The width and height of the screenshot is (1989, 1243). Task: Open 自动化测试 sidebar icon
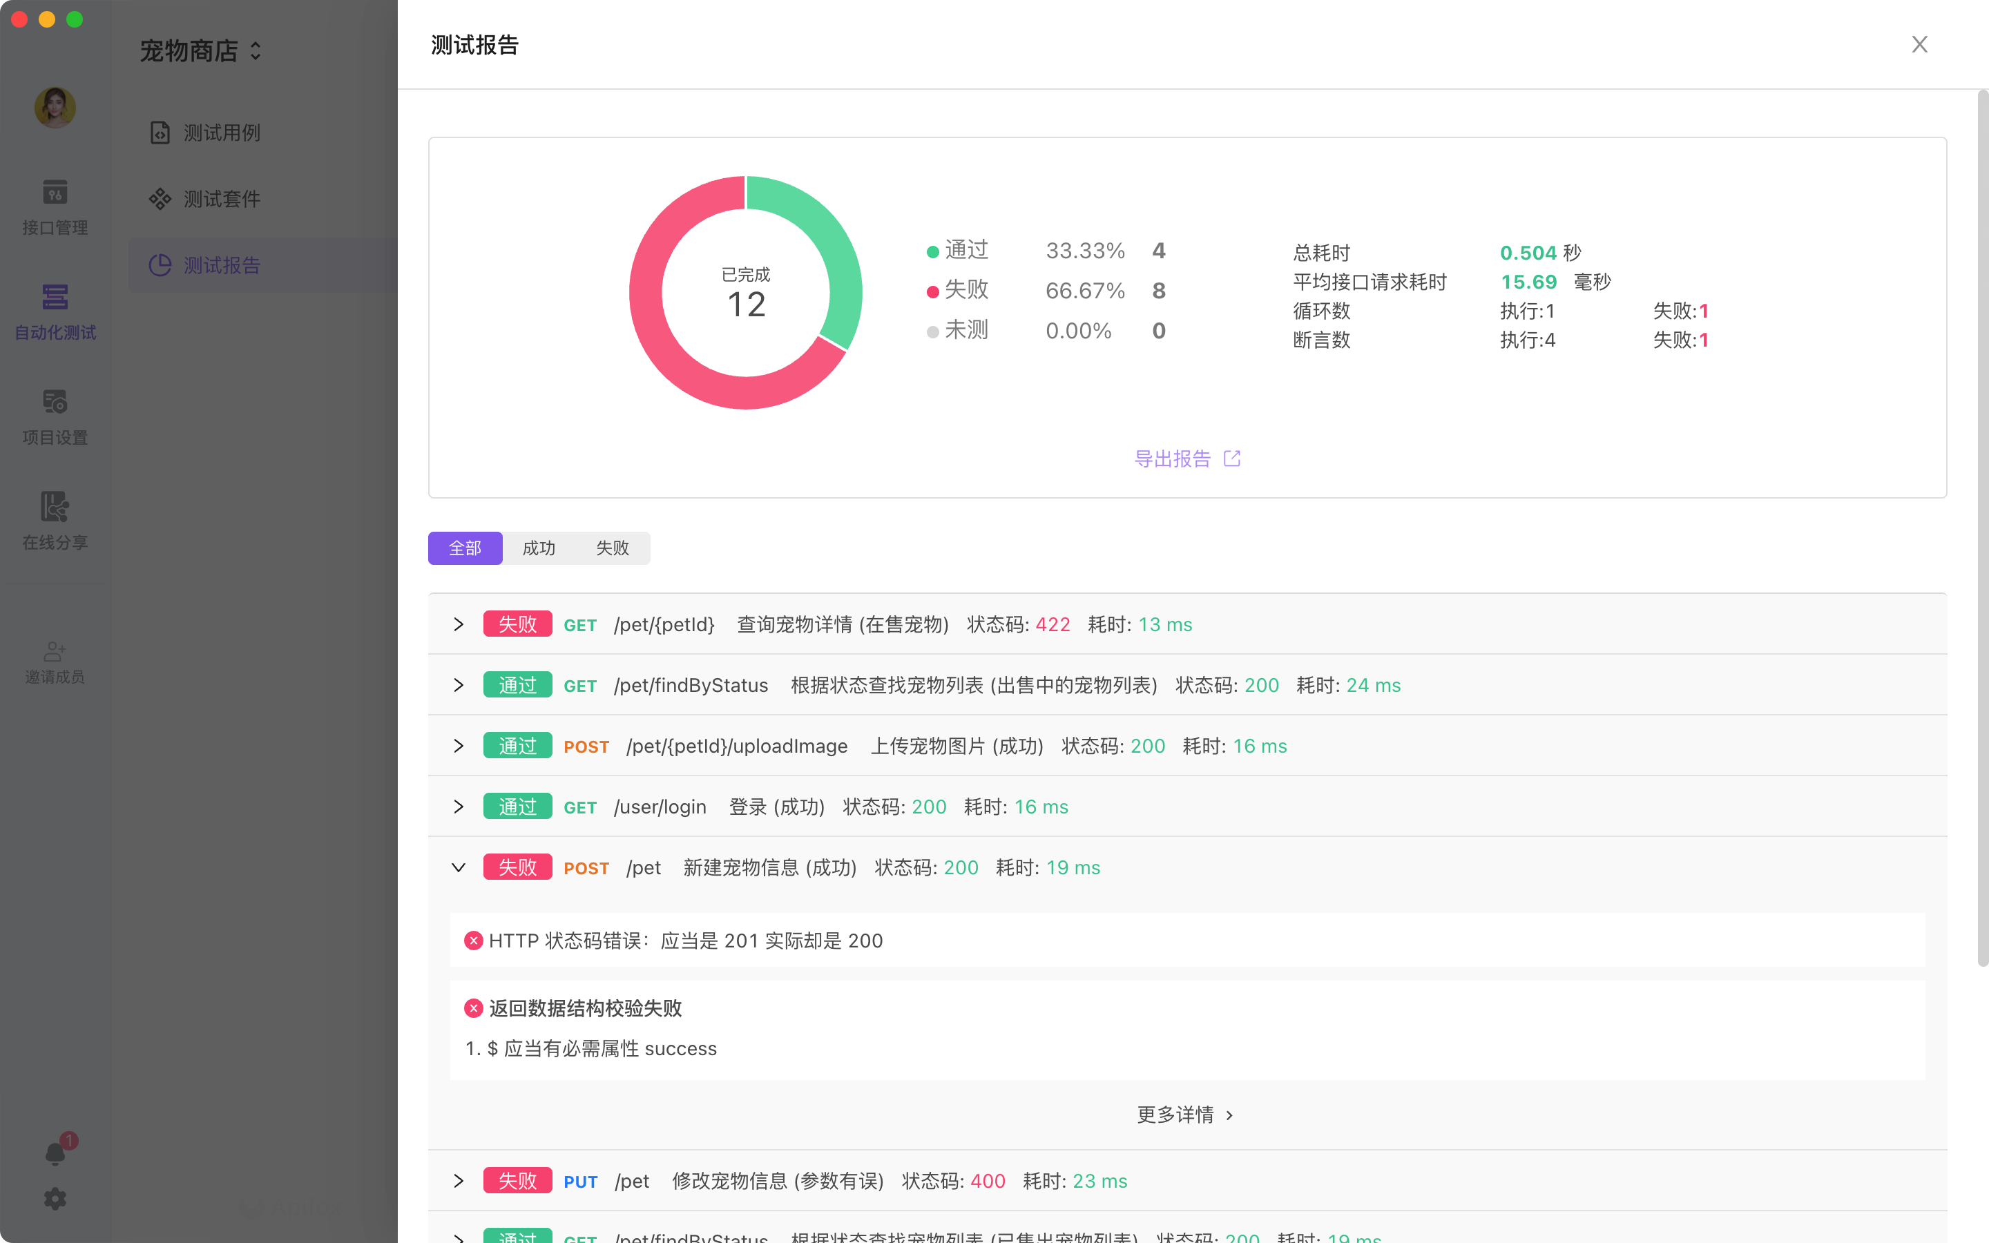[55, 312]
